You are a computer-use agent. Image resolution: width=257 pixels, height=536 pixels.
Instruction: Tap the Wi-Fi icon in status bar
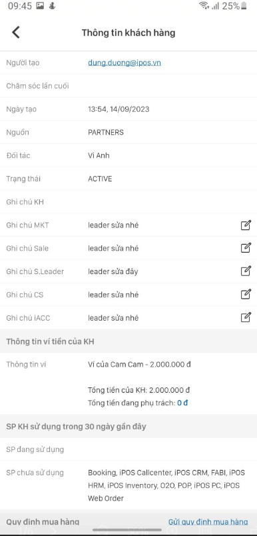click(x=204, y=6)
